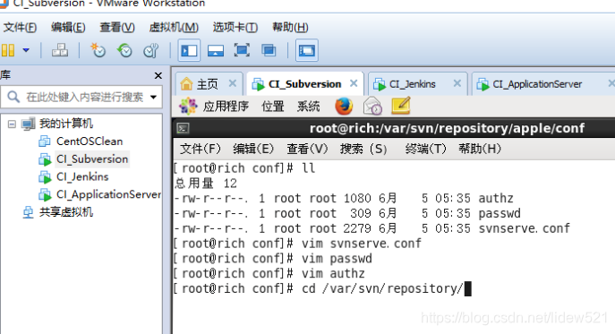This screenshot has width=615, height=334.
Task: Click the vim svnserve.conf command line
Action: (297, 244)
